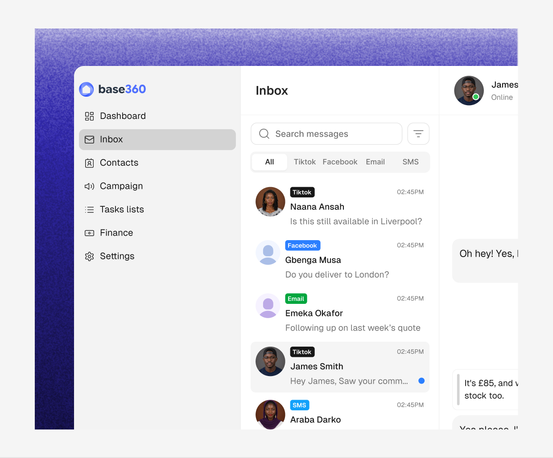Image resolution: width=553 pixels, height=458 pixels.
Task: Open Emeka Okafor's conversation by name
Action: 314,313
